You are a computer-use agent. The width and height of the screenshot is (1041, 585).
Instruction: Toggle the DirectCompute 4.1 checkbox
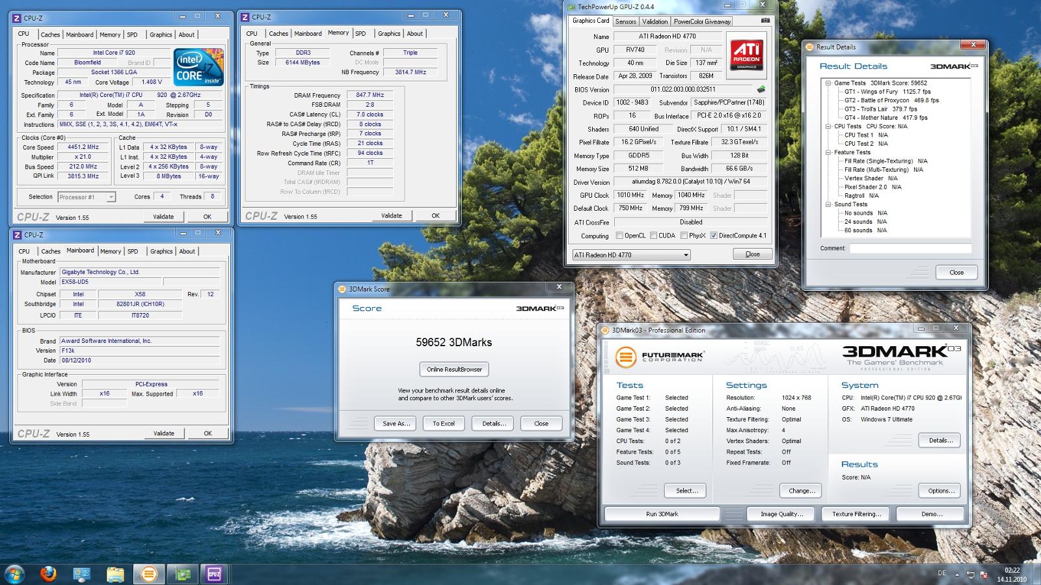(714, 236)
